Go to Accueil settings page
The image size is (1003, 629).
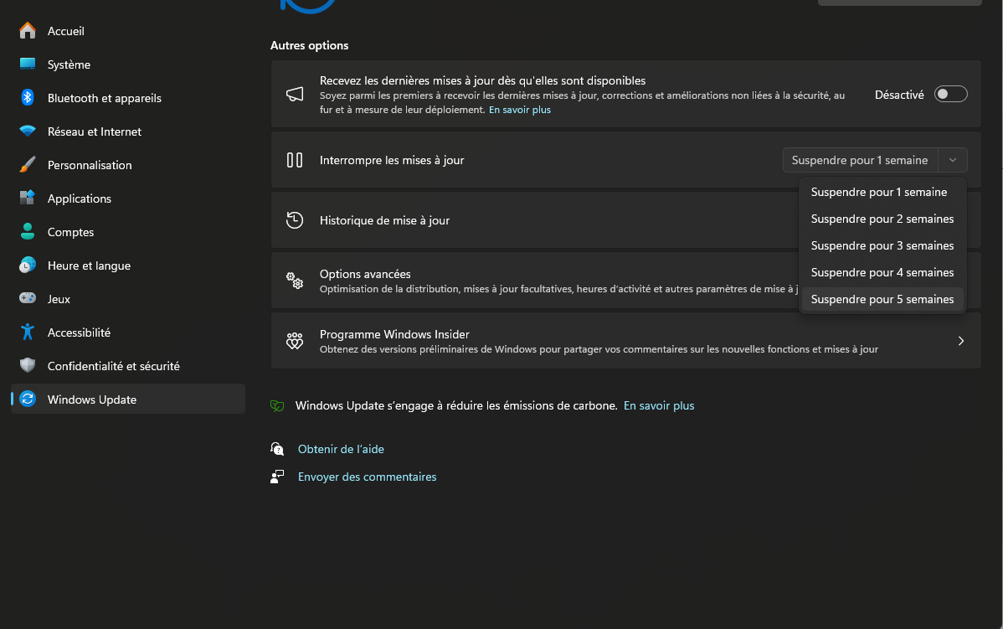click(x=128, y=31)
